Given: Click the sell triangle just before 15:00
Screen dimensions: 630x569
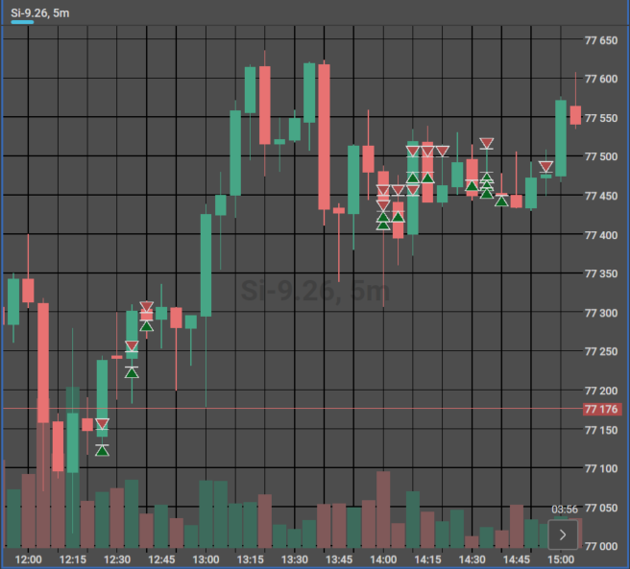Looking at the screenshot, I should [x=545, y=167].
